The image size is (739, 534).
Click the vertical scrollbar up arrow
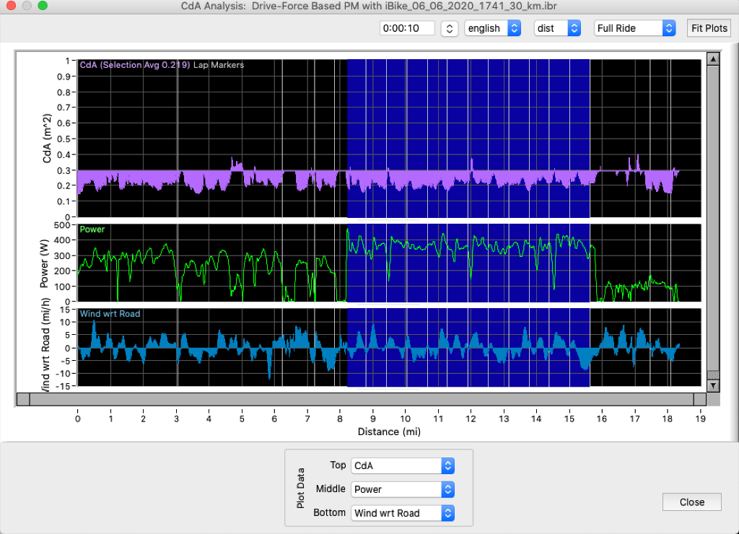(x=713, y=58)
